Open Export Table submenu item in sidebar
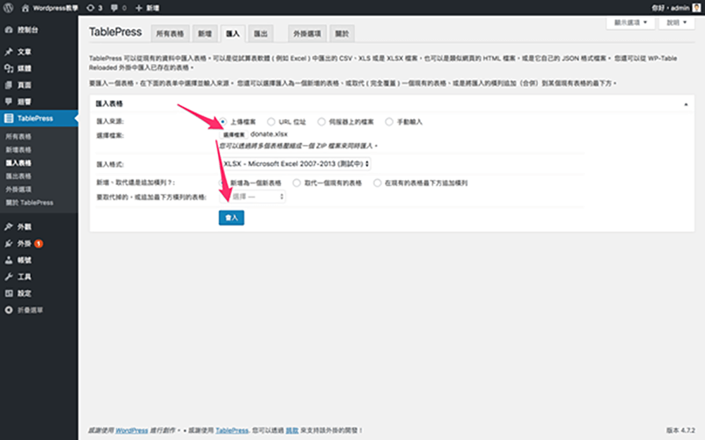This screenshot has height=440, width=705. coord(18,176)
